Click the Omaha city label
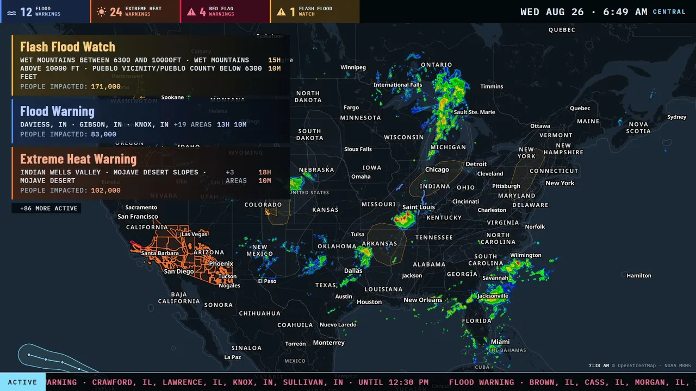 click(361, 176)
